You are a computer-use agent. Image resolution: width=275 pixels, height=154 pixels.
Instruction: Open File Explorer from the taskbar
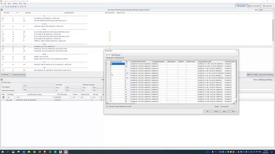coord(29,152)
